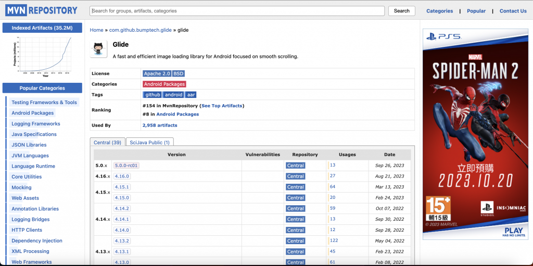Open version 4.16.0
Viewport: 533px width, 266px height.
122,176
